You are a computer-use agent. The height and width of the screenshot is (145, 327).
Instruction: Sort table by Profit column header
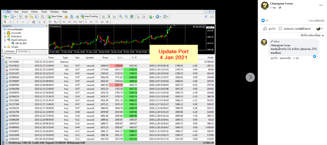click(210, 58)
